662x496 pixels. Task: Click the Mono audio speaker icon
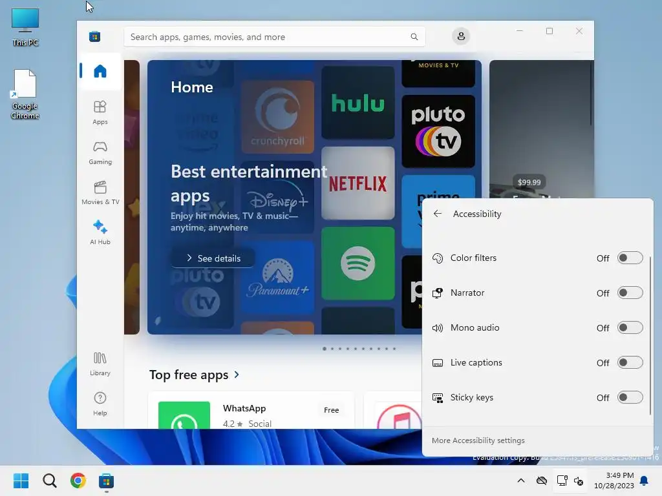tap(438, 328)
